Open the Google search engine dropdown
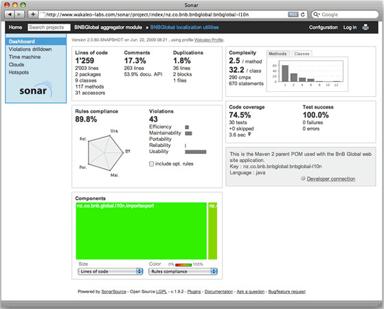This screenshot has height=309, width=384. [317, 14]
